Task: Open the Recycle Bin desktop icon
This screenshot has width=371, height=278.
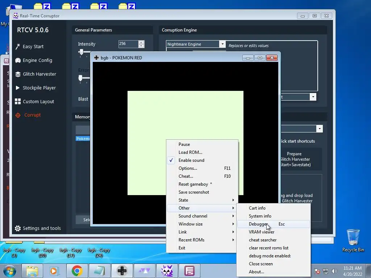Action: click(353, 240)
